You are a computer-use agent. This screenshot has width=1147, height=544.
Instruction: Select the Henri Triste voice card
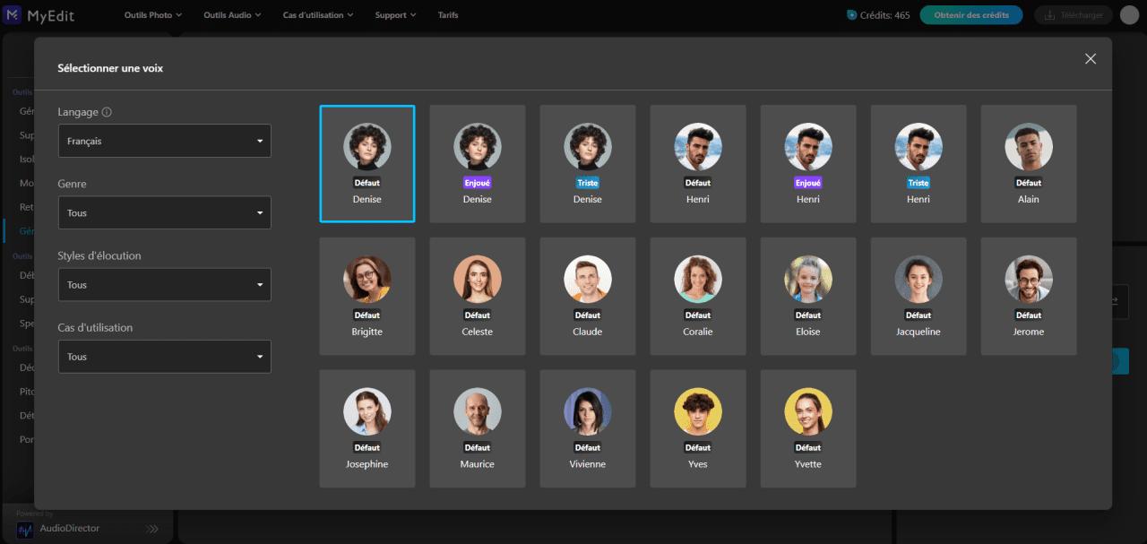[918, 164]
